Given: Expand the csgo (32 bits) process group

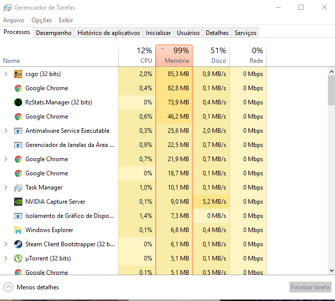Looking at the screenshot, I should [6, 74].
